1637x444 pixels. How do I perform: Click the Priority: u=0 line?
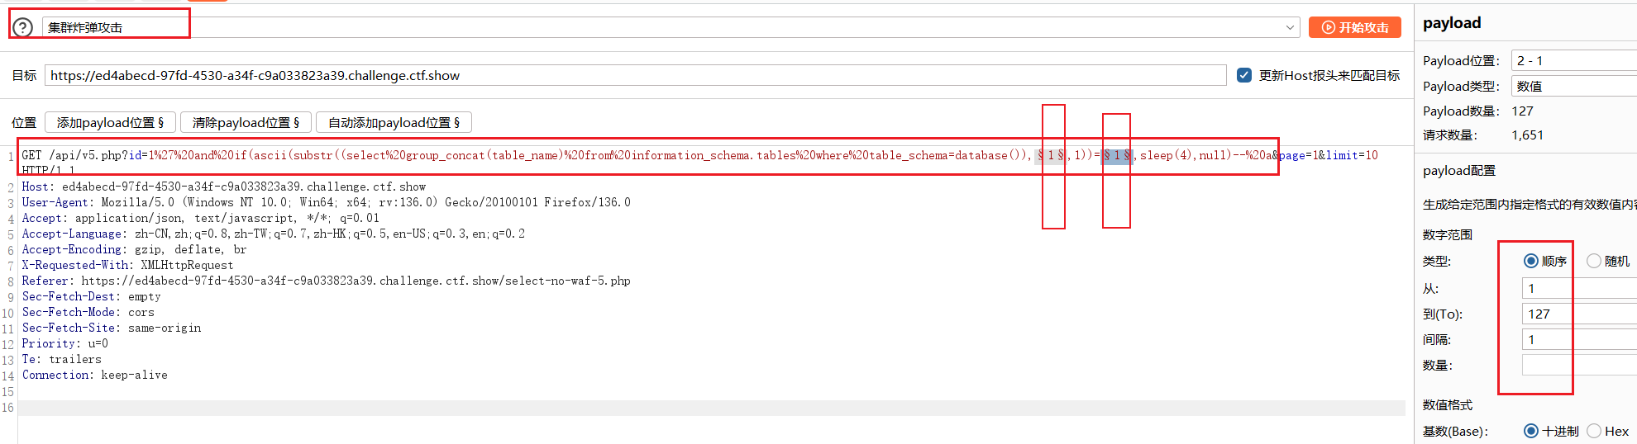click(x=65, y=343)
